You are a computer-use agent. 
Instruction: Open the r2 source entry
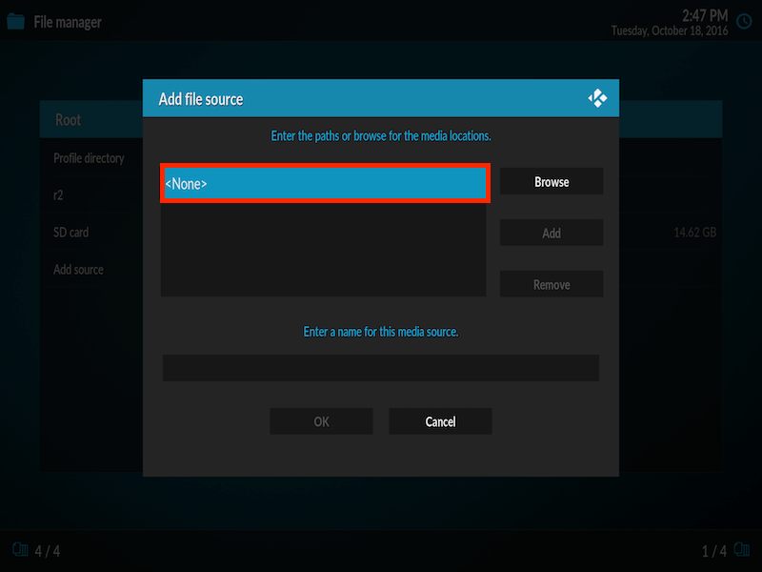point(91,195)
